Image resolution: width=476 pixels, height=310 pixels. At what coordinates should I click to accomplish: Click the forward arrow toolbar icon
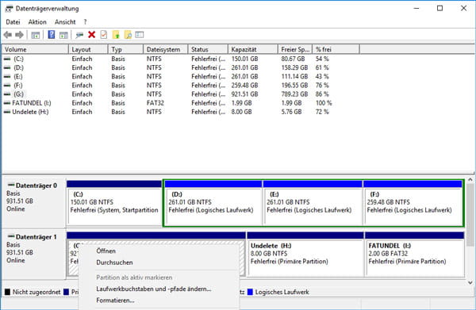(x=19, y=35)
